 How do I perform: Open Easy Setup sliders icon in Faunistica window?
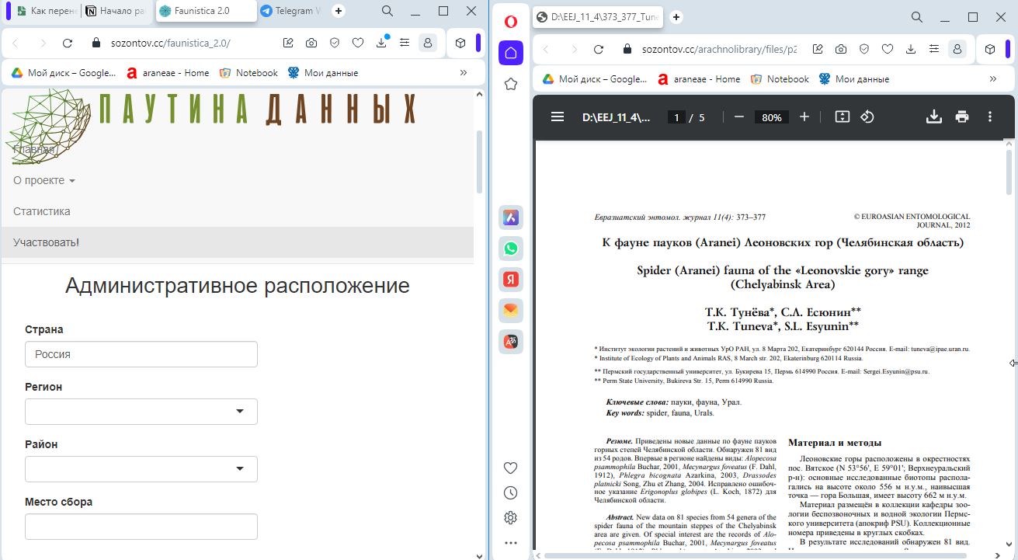[404, 43]
